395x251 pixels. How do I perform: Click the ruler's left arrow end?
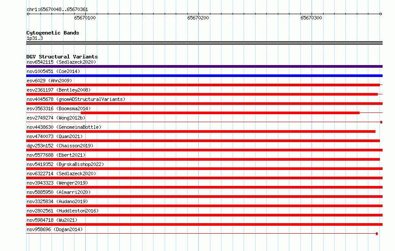point(28,14)
